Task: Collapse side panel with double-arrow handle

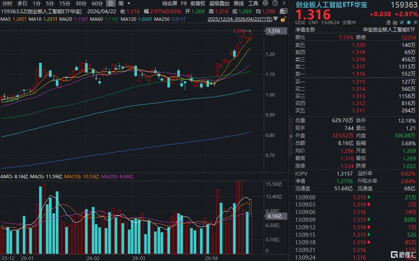Action: [291, 136]
